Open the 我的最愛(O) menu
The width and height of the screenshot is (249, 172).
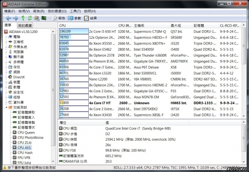coord(57,11)
